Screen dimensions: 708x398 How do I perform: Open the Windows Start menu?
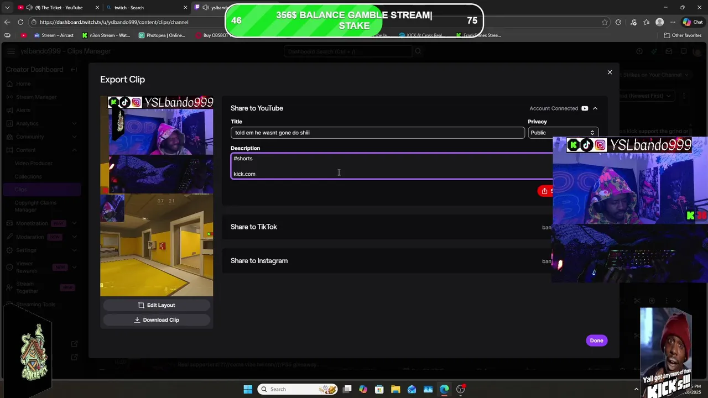tap(248, 389)
